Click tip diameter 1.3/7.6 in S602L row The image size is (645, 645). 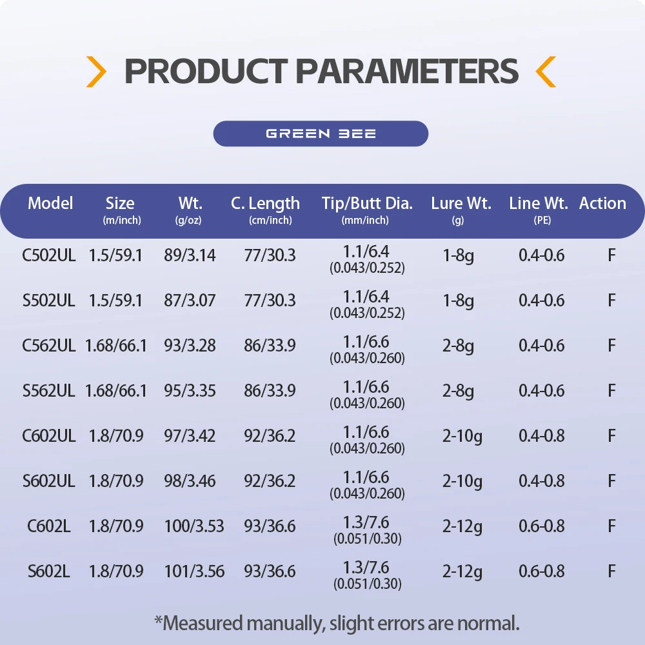(366, 568)
